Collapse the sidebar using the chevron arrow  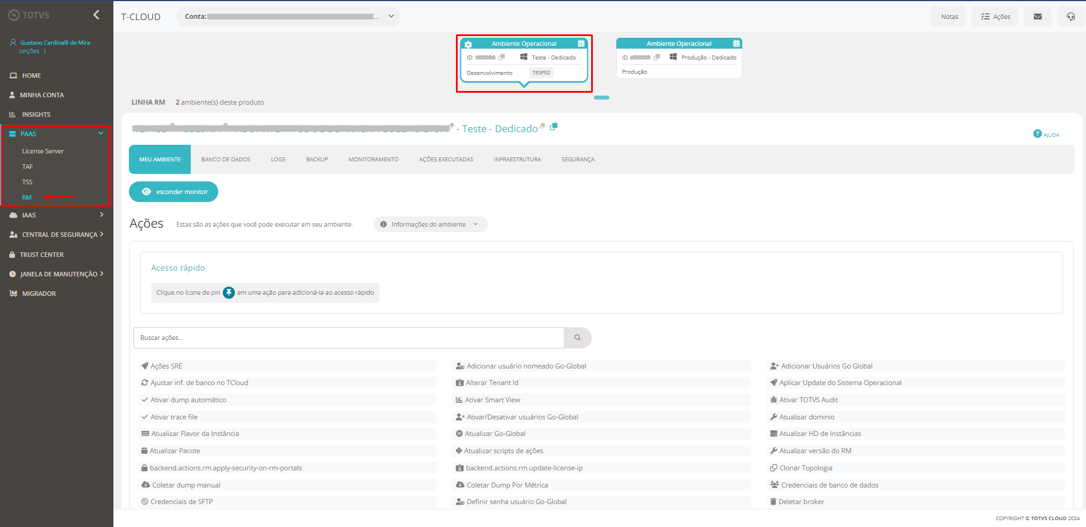pyautogui.click(x=96, y=15)
